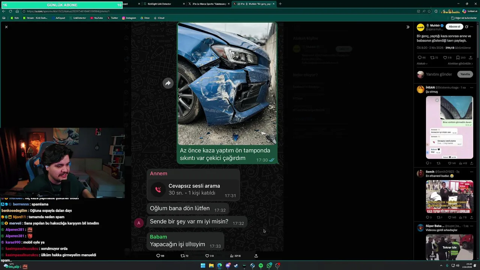Image resolution: width=480 pixels, height=270 pixels.
Task: Click the Cevapsız sesli arama message
Action: (193, 189)
